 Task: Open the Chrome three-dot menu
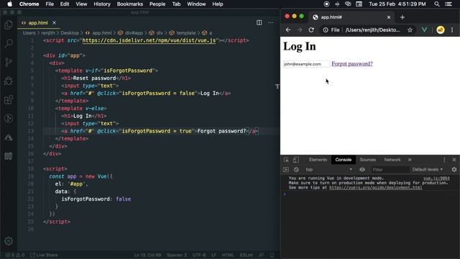point(452,30)
